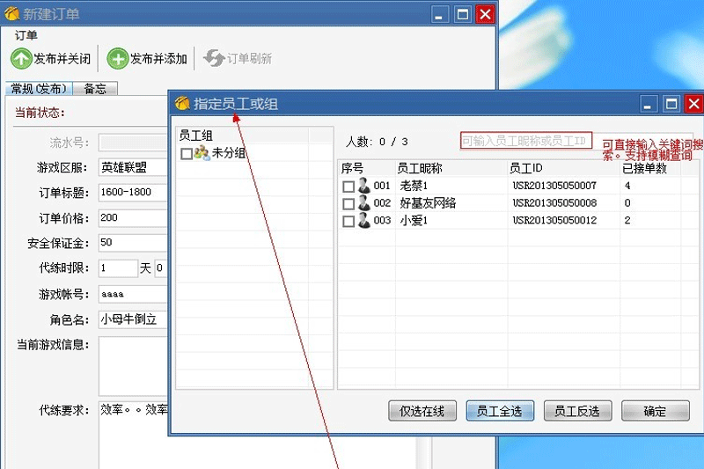704x469 pixels.
Task: Click the 员工组 list header
Action: point(243,136)
